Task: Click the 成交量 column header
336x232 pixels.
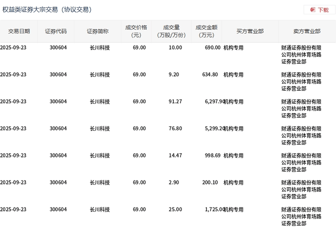Action: [x=171, y=31]
